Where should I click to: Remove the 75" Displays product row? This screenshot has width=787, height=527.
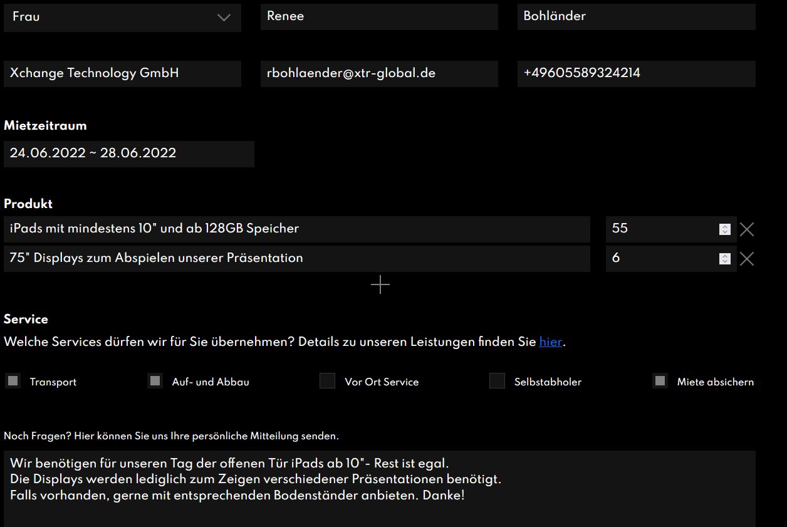point(746,259)
